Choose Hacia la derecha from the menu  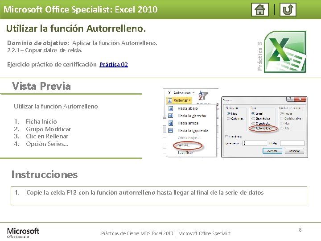pyautogui.click(x=192, y=116)
